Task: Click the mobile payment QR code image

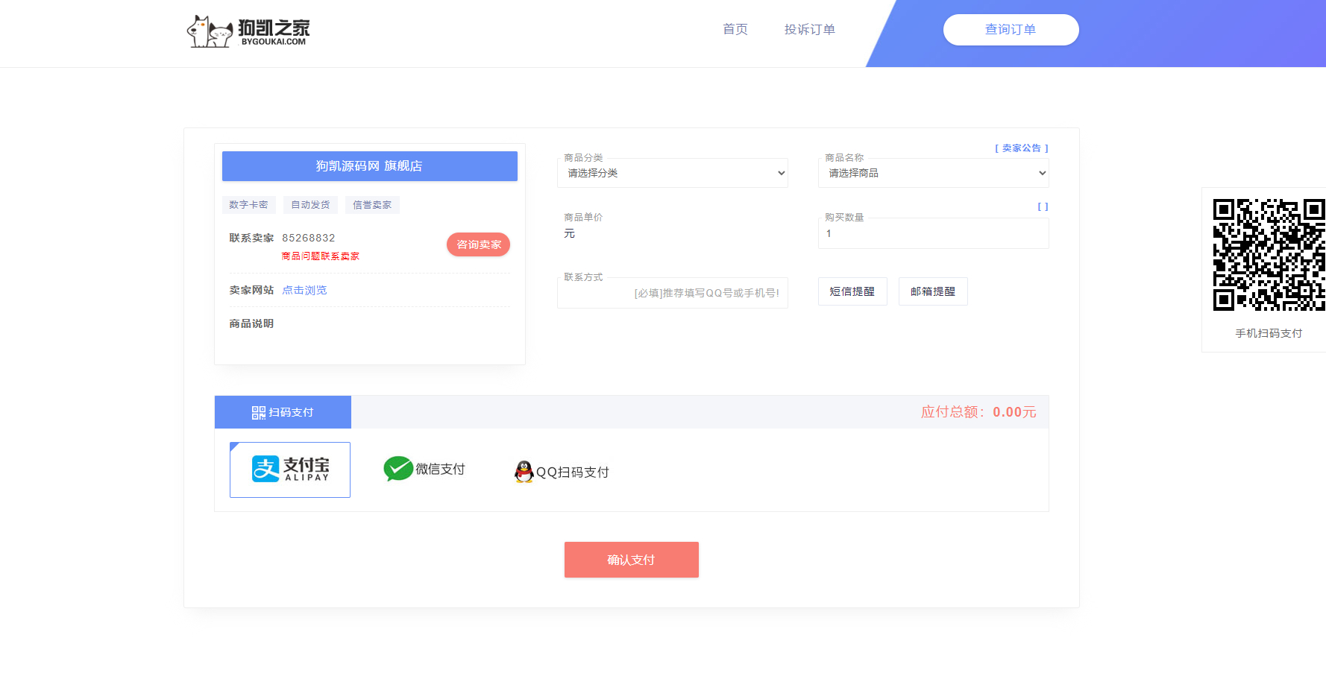Action: point(1269,255)
